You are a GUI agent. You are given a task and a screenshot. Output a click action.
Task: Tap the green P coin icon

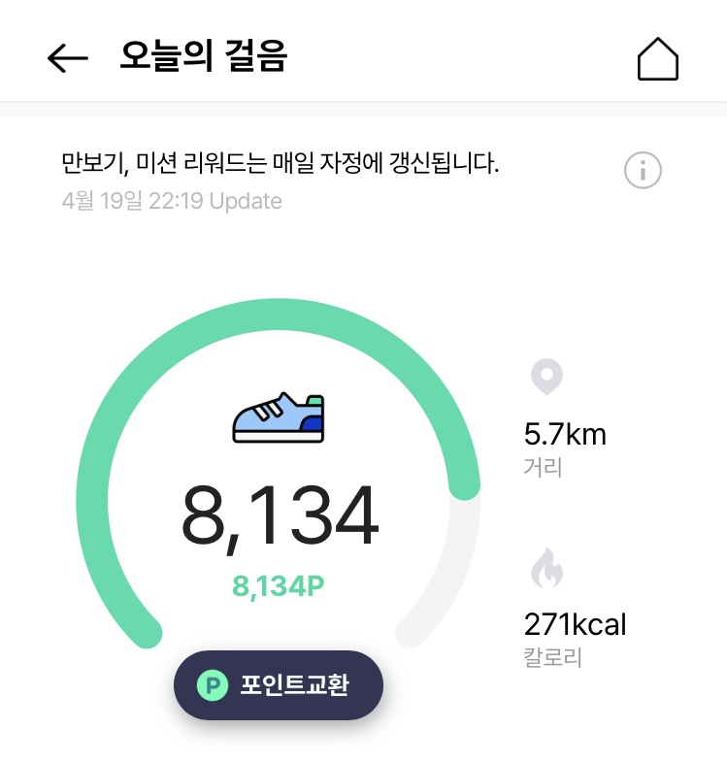pyautogui.click(x=211, y=685)
